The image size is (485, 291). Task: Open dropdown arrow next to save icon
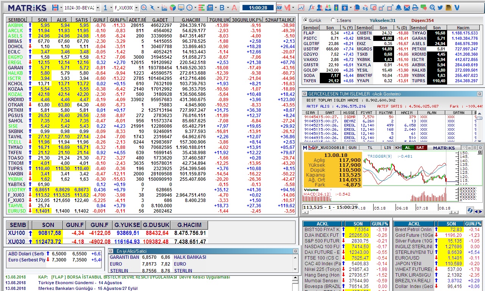[x=61, y=8]
